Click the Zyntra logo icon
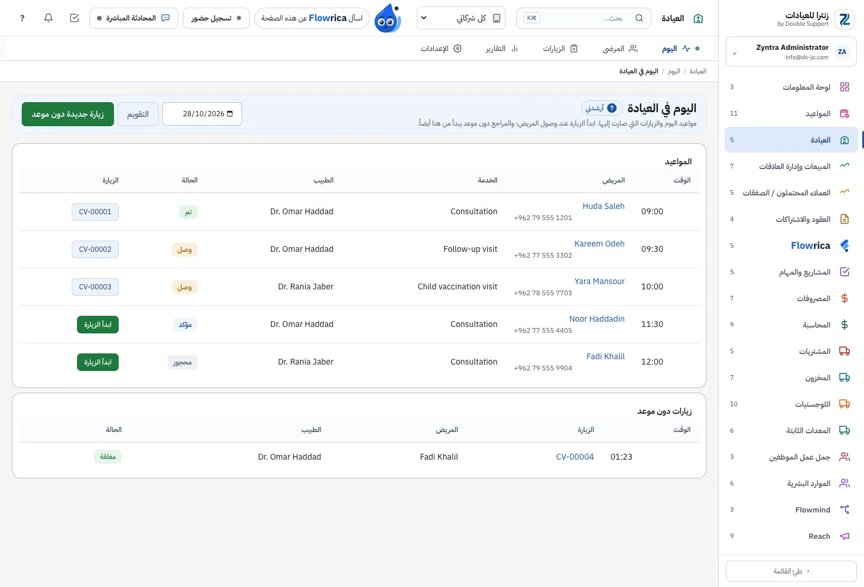This screenshot has width=864, height=587. [x=845, y=19]
